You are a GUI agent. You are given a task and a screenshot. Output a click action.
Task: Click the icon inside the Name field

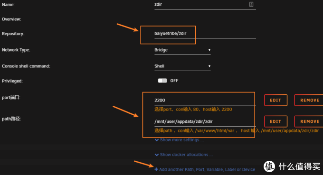pyautogui.click(x=251, y=4)
